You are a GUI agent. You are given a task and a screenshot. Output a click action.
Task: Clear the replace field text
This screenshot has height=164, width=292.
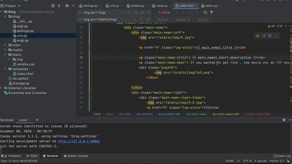[135, 19]
